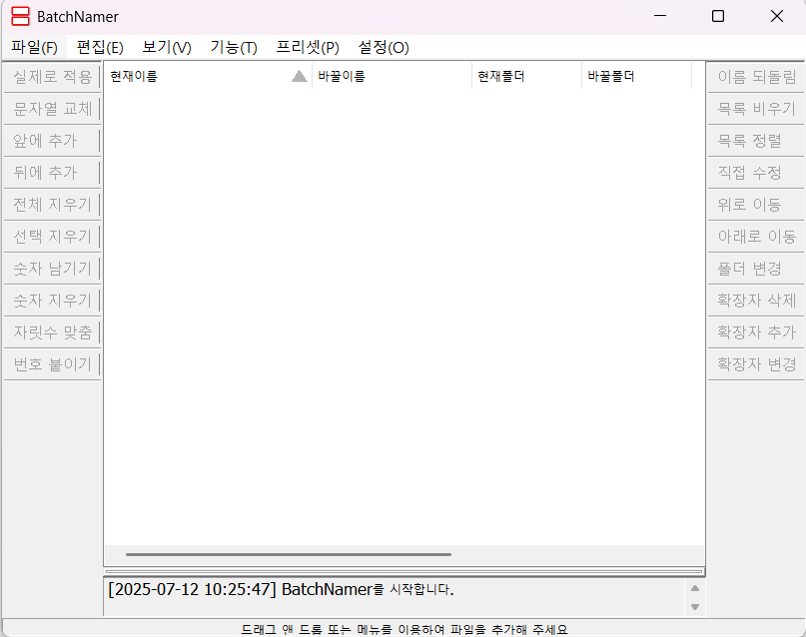Click the 확장자 변경 button
This screenshot has height=637, width=806.
coord(756,364)
